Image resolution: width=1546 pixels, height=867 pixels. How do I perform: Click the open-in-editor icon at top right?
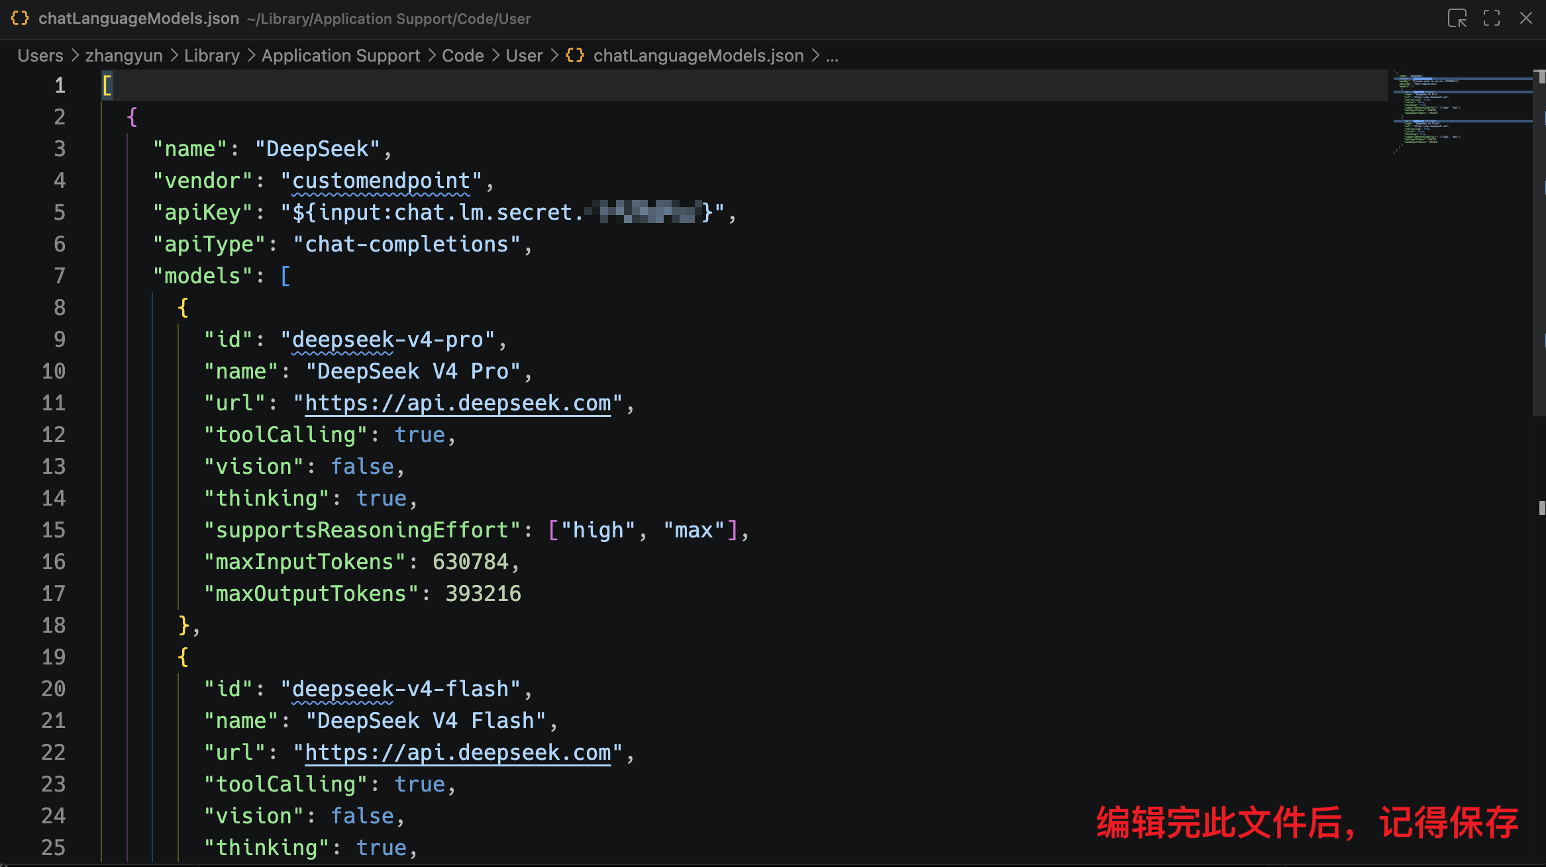point(1457,19)
